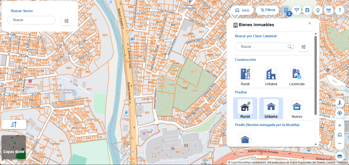Image resolution: width=349 pixels, height=165 pixels.
Task: Toggle the Rural predios layer
Action: 245,108
